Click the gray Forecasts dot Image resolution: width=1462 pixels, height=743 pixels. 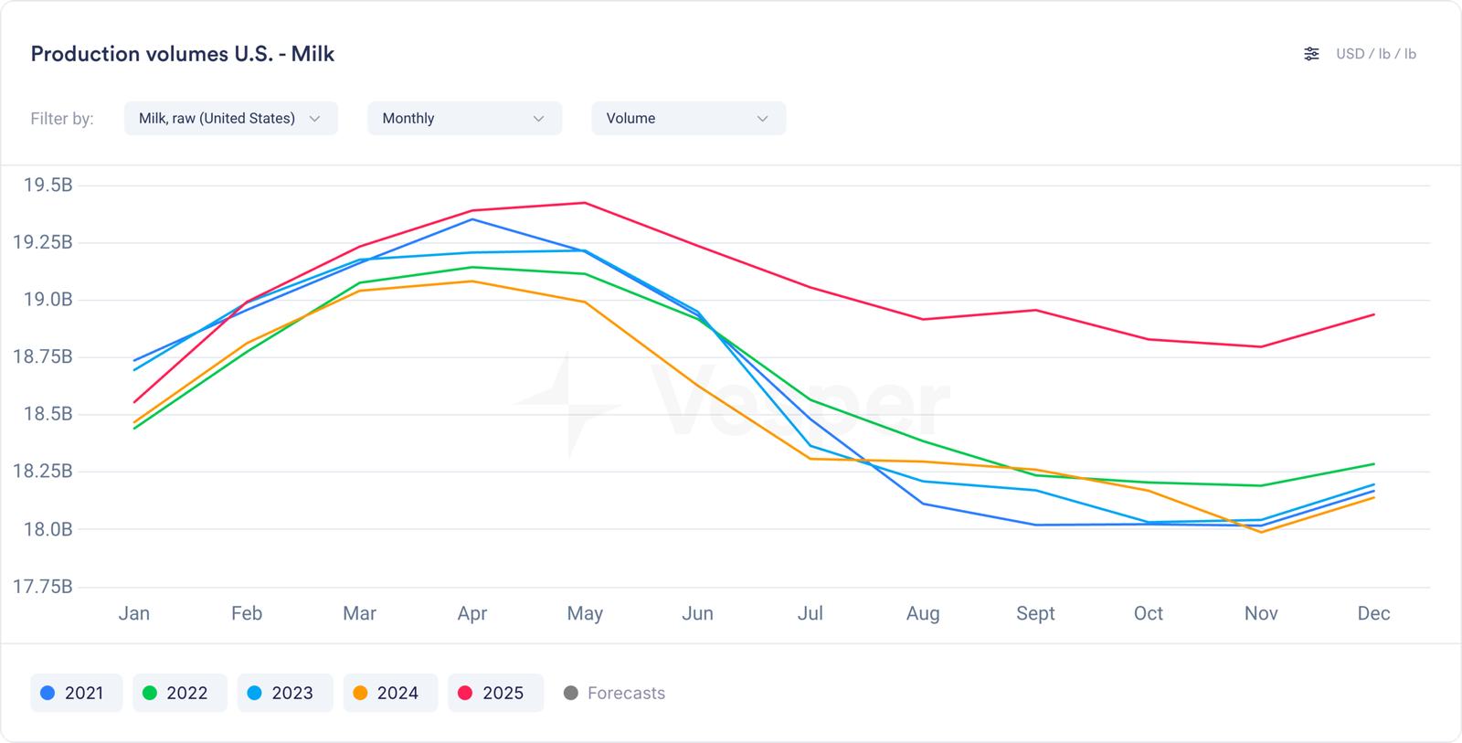click(x=571, y=693)
